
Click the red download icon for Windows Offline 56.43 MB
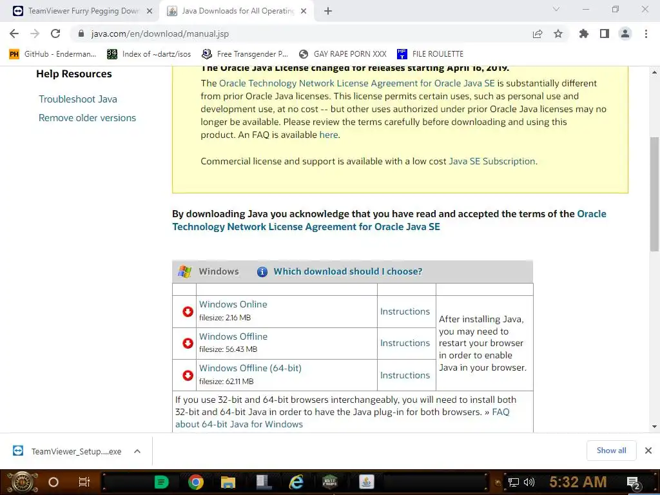(x=188, y=343)
